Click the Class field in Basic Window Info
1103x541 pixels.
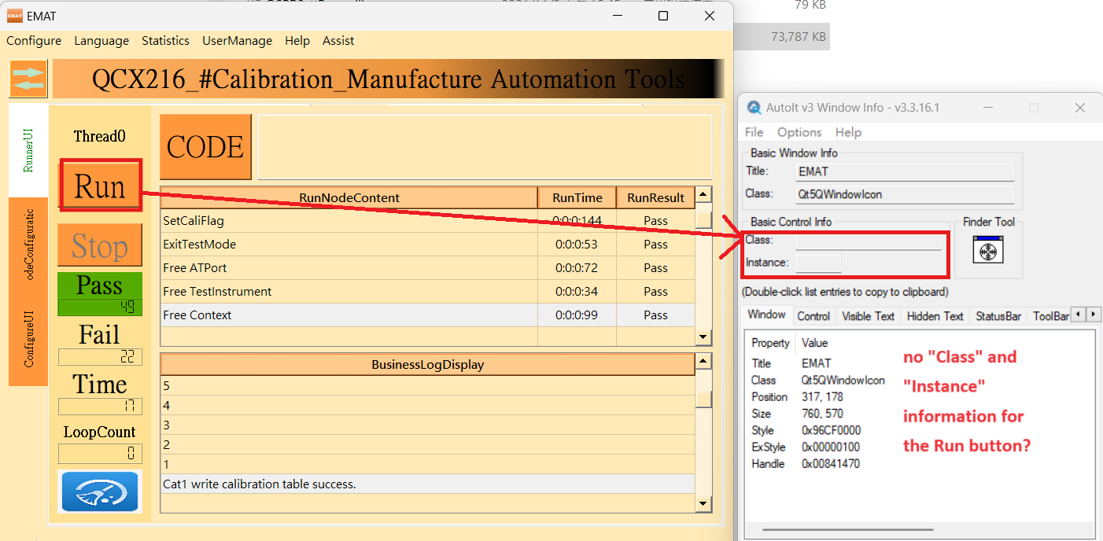point(905,193)
